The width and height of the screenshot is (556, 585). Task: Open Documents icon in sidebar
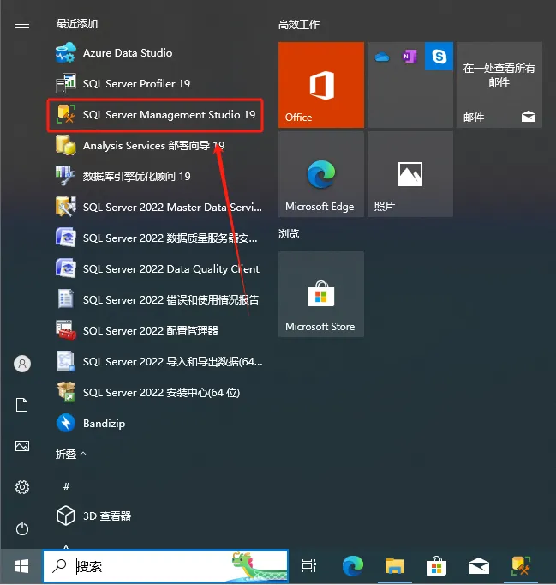[22, 405]
